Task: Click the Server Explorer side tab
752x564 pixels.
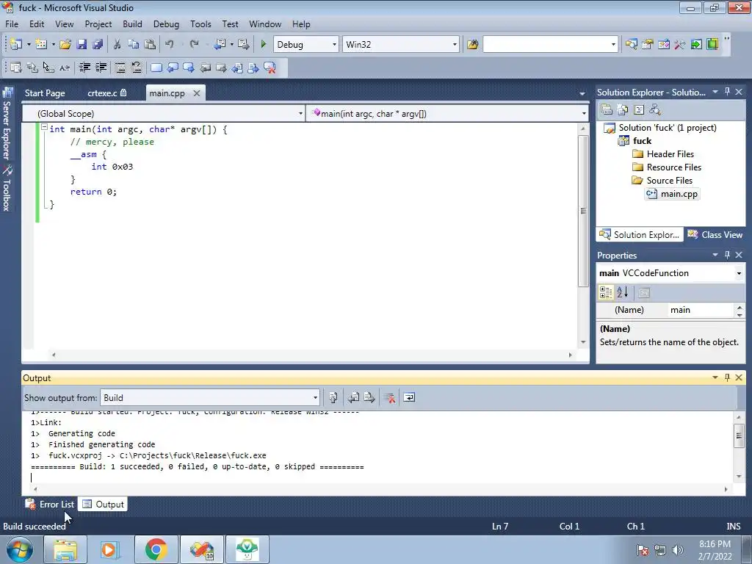Action: point(7,123)
